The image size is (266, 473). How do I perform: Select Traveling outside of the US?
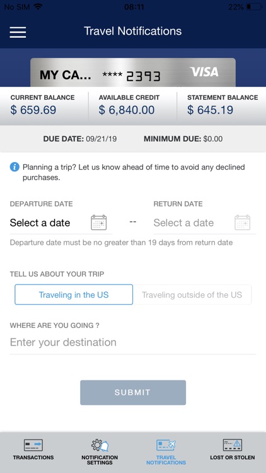(x=192, y=295)
